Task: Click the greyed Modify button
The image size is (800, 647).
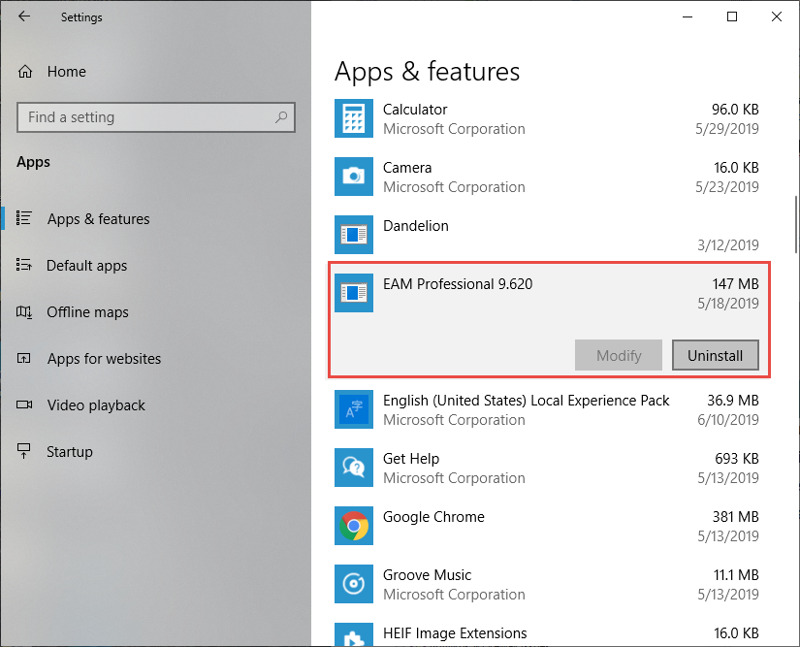Action: coord(619,355)
